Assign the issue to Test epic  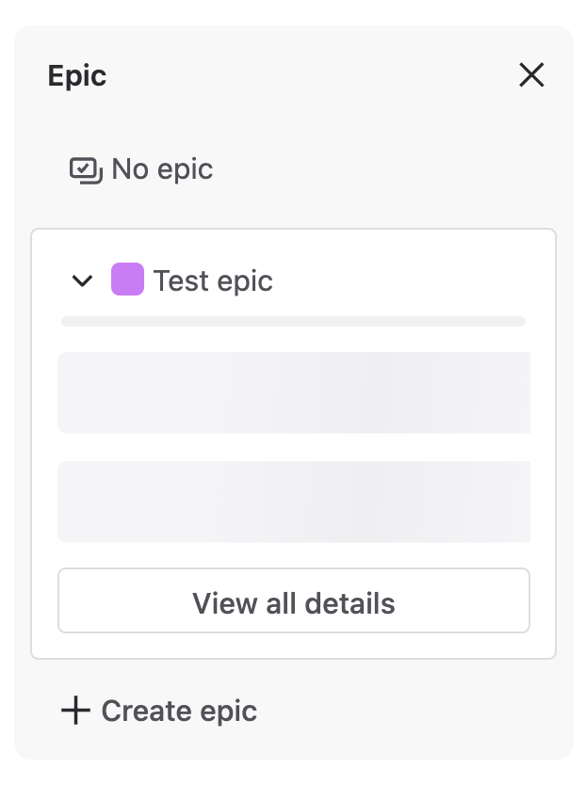tap(213, 280)
